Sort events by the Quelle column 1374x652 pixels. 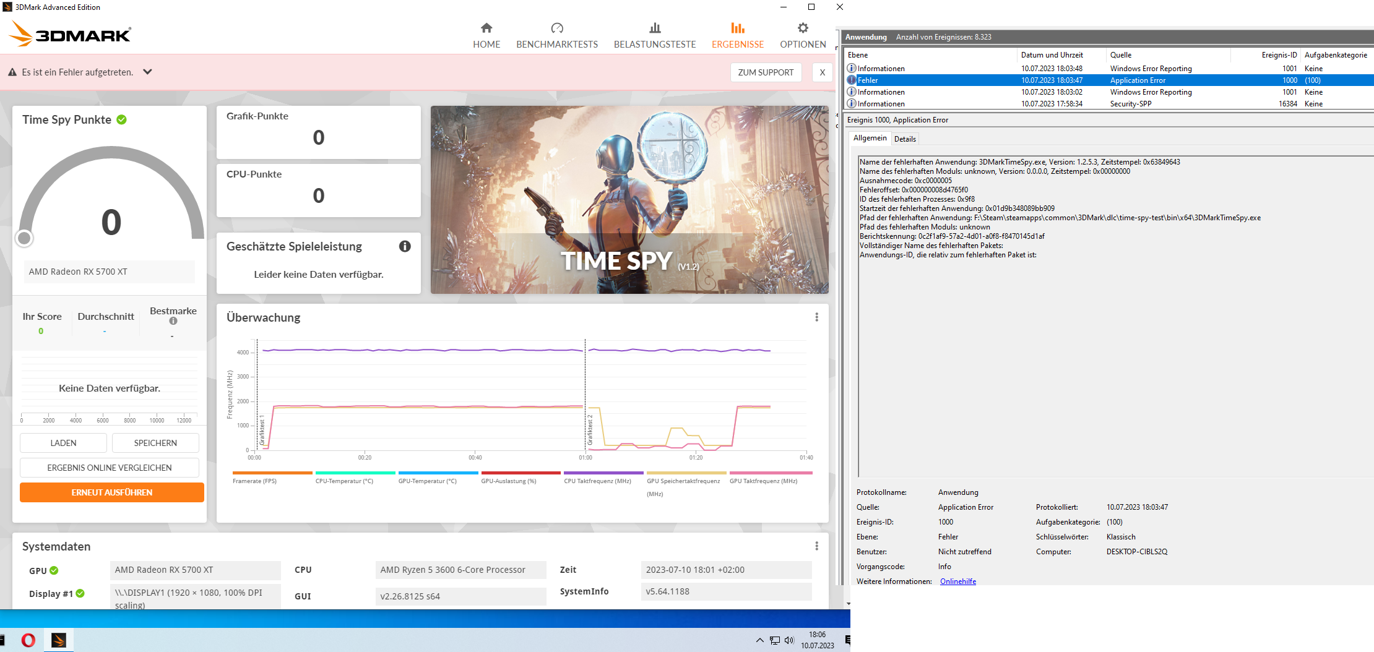point(1169,55)
